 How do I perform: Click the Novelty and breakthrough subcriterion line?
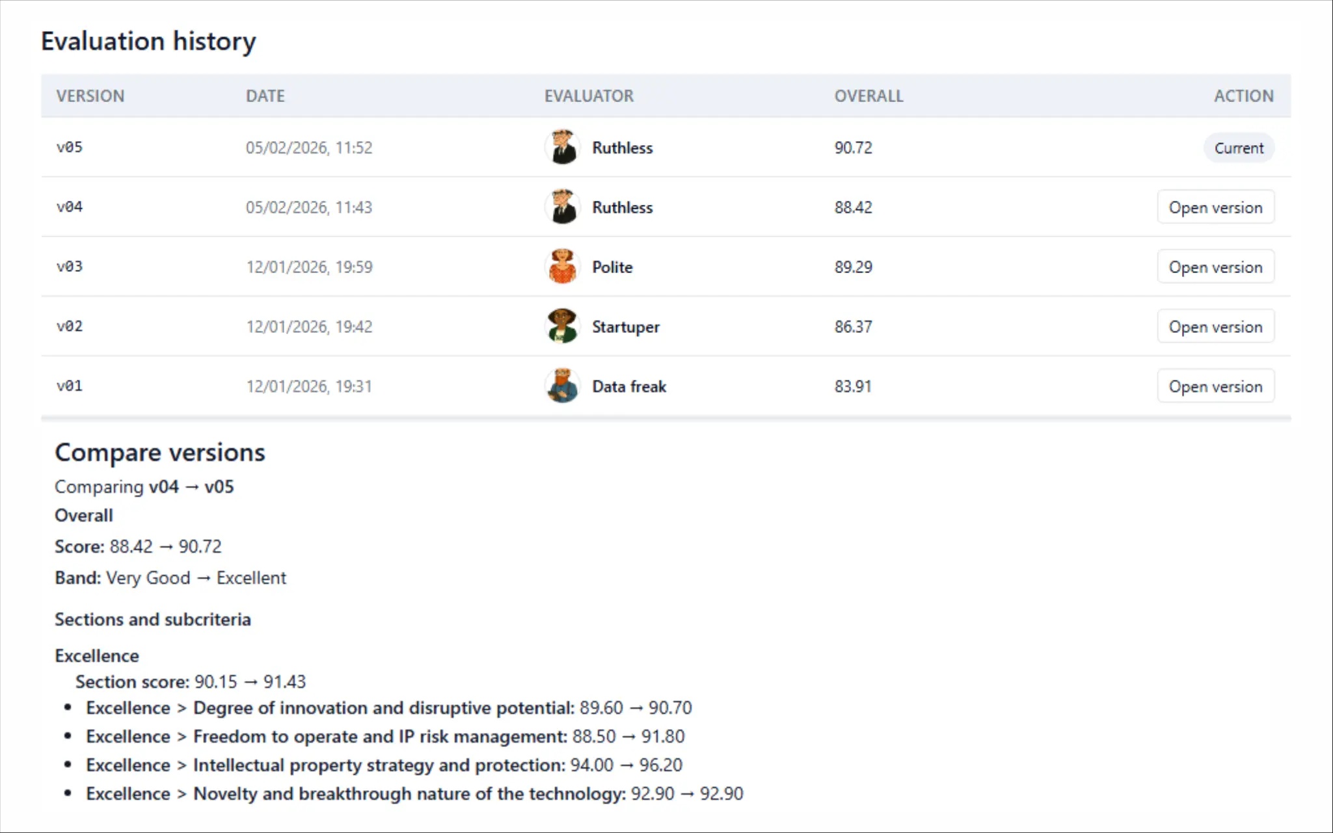(x=414, y=793)
